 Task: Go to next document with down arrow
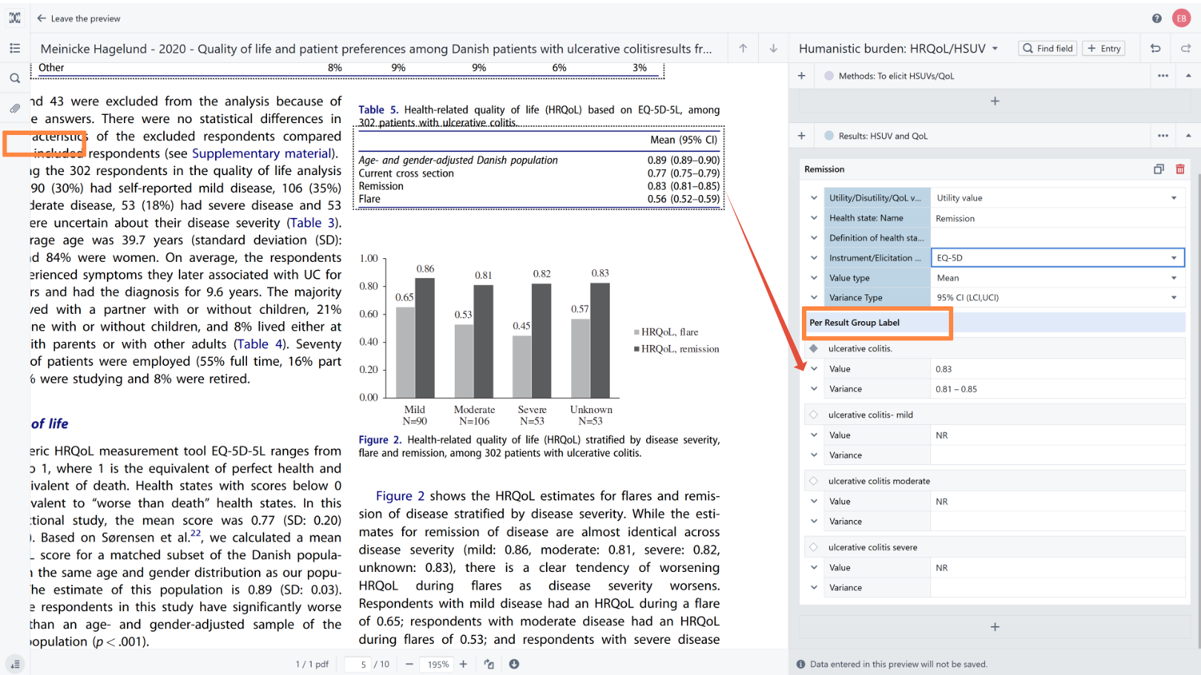point(773,48)
